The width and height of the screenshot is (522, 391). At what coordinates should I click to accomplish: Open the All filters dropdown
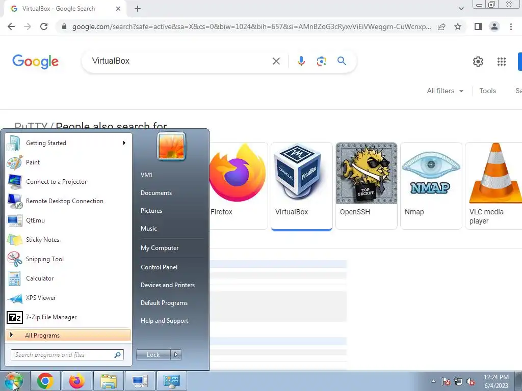click(445, 91)
